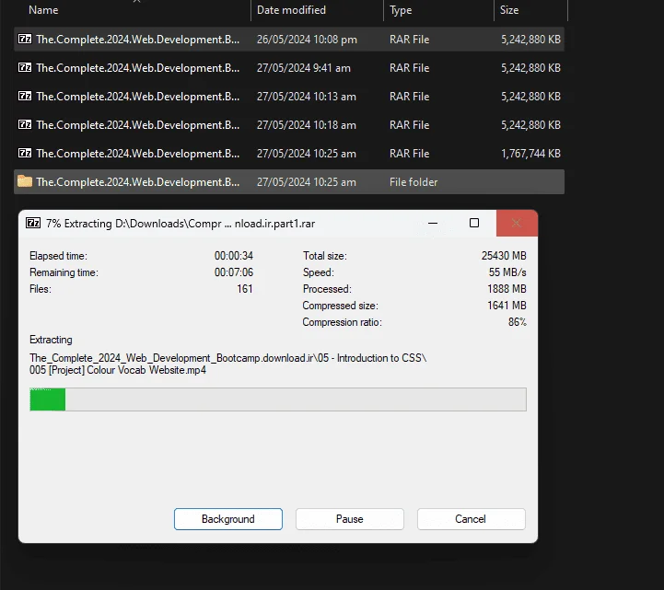The image size is (664, 590).
Task: Click the Files count 161
Action: tap(245, 289)
